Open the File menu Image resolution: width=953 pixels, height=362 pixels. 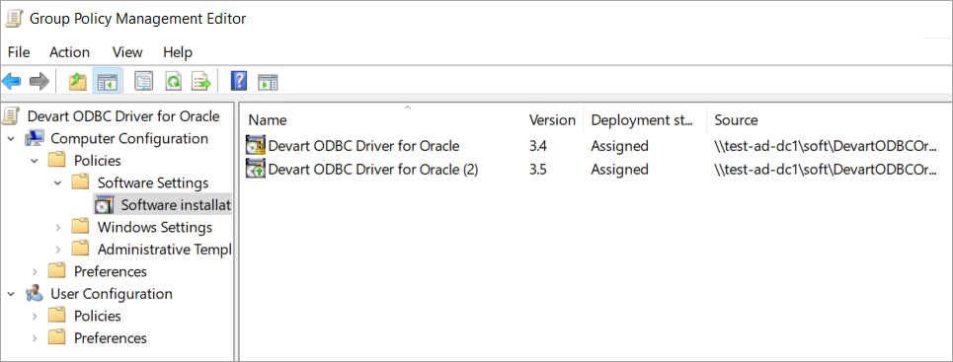point(18,52)
